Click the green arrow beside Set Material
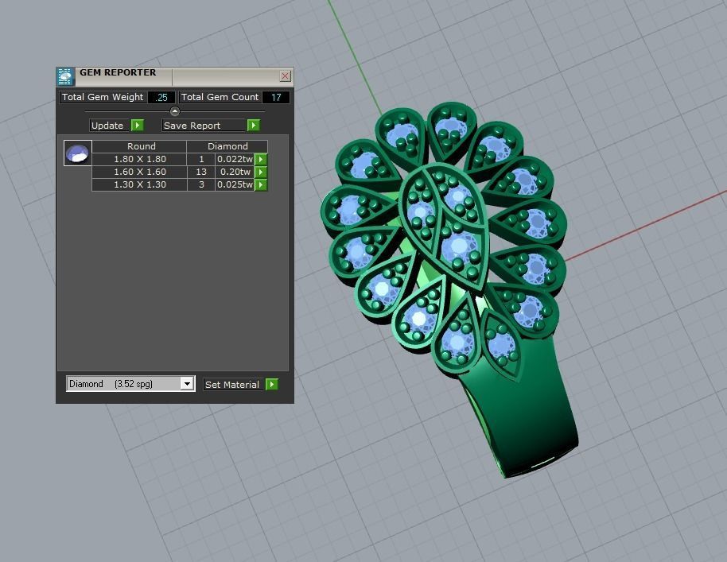727x562 pixels. [272, 384]
